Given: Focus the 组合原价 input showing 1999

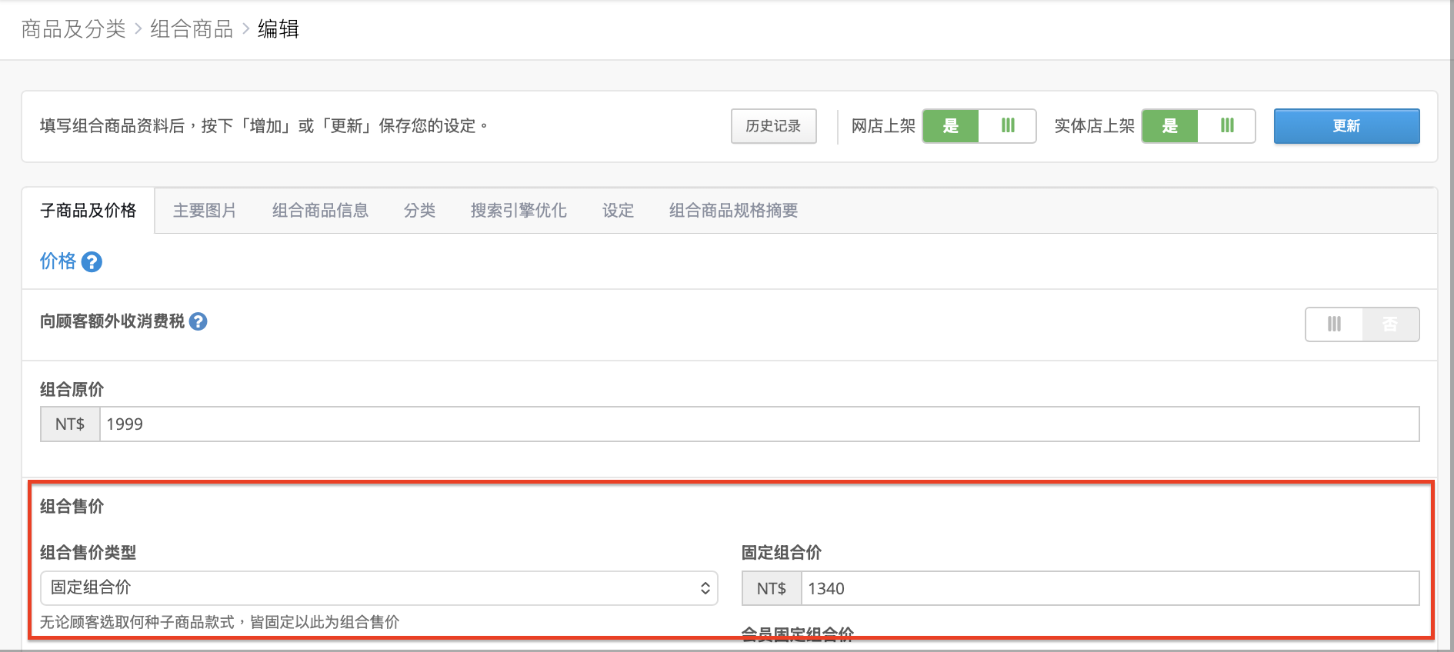Looking at the screenshot, I should click(759, 424).
